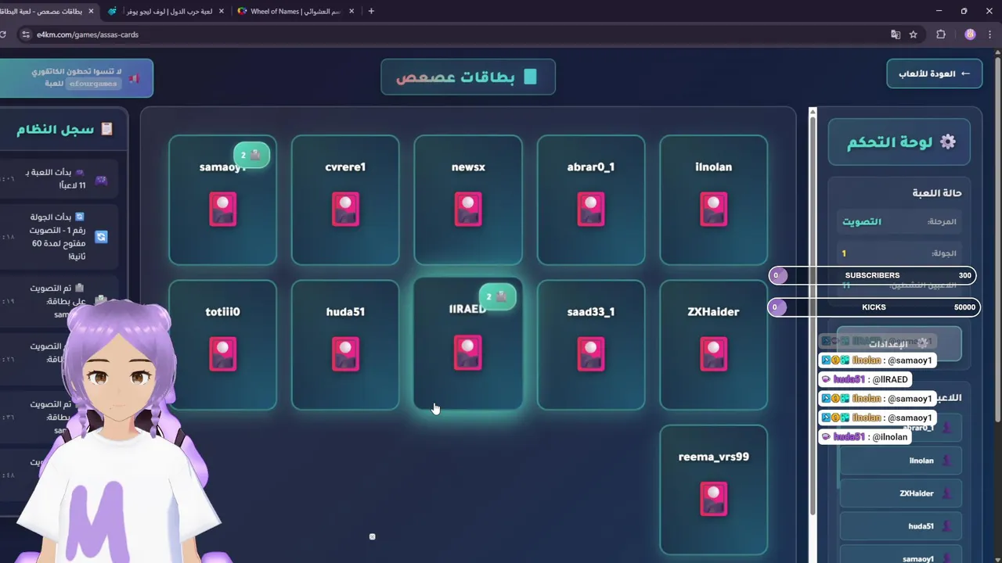
Task: Click the vote count badge on samaoy1
Action: [251, 155]
